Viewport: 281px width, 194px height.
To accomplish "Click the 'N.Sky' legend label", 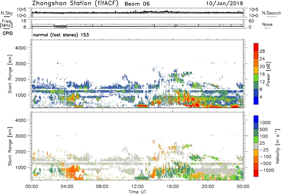I will tap(7, 13).
